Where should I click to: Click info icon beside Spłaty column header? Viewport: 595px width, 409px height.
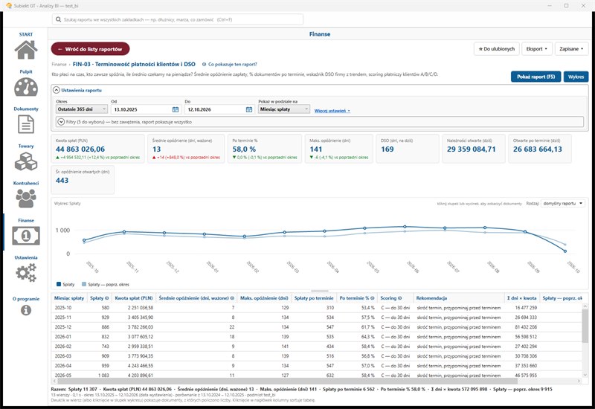point(106,298)
